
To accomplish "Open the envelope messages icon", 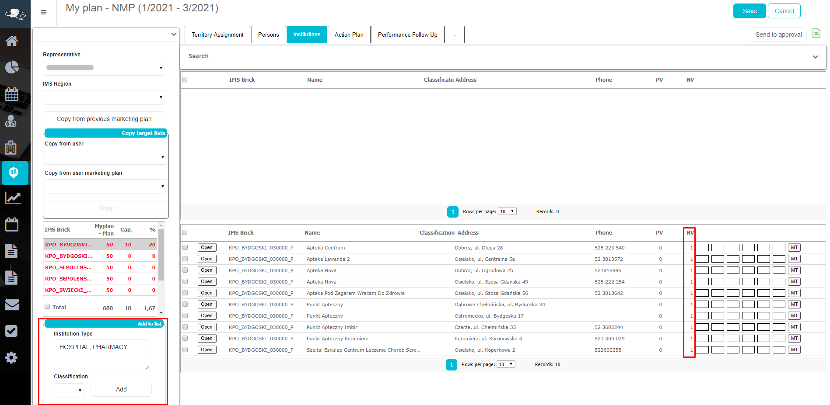I will pyautogui.click(x=12, y=305).
